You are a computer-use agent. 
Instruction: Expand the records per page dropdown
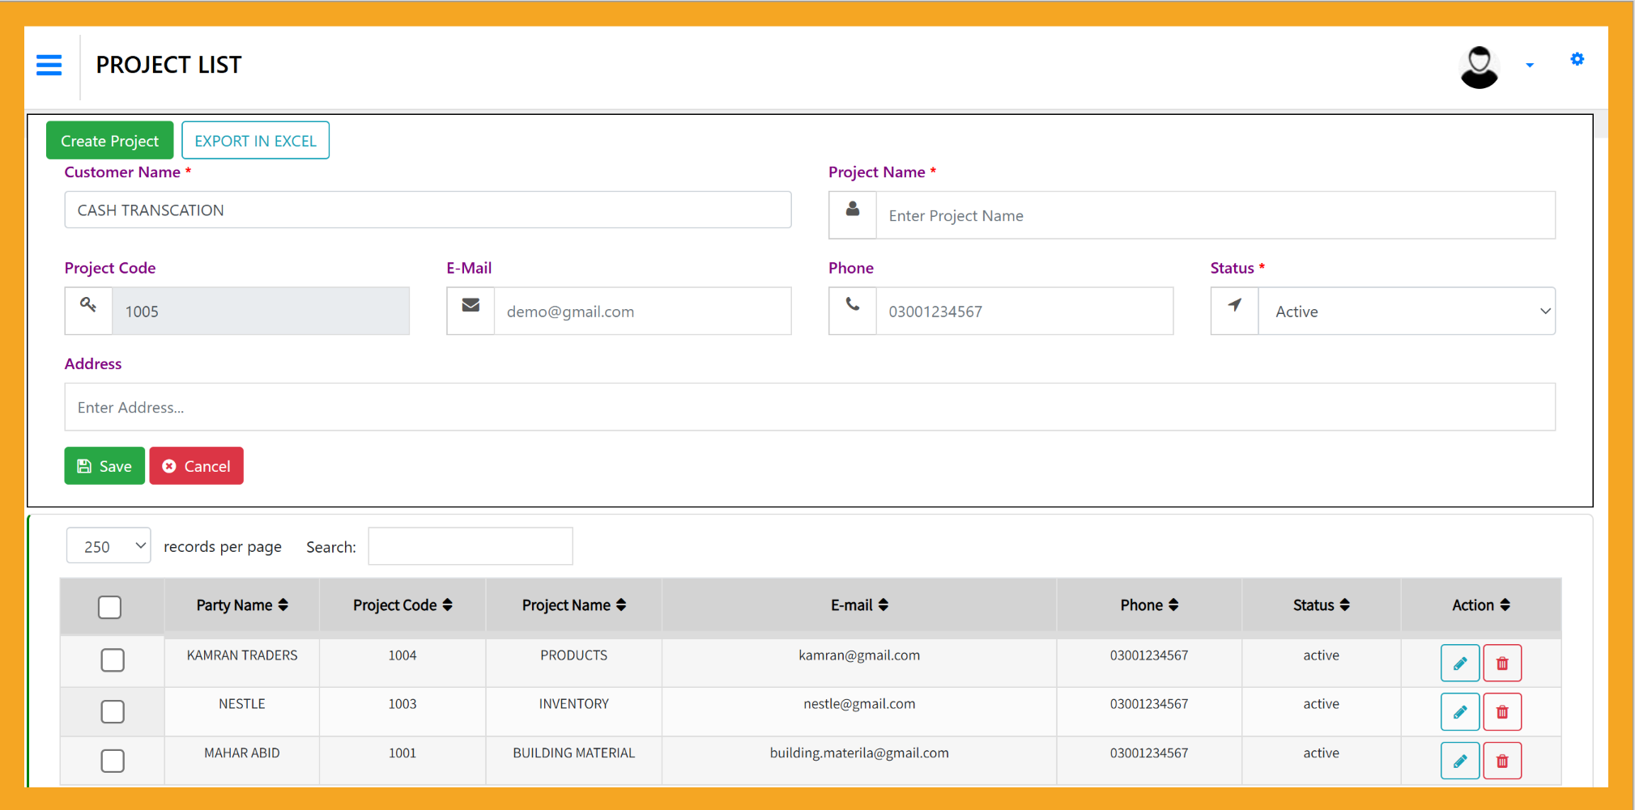[x=109, y=546]
